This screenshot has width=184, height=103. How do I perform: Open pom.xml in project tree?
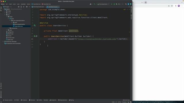[x=10, y=39]
